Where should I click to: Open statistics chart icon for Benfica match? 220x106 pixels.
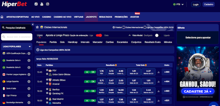(x=159, y=91)
